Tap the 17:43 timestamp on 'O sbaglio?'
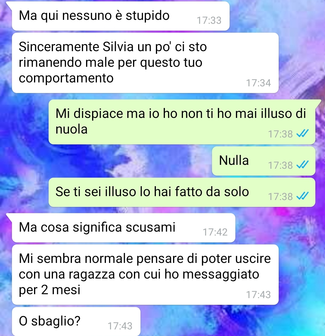The image size is (325, 336). pyautogui.click(x=120, y=326)
